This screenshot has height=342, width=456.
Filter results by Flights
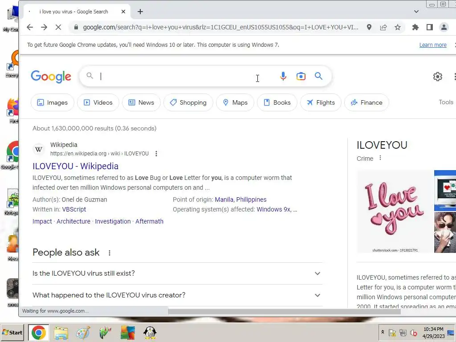click(x=321, y=103)
